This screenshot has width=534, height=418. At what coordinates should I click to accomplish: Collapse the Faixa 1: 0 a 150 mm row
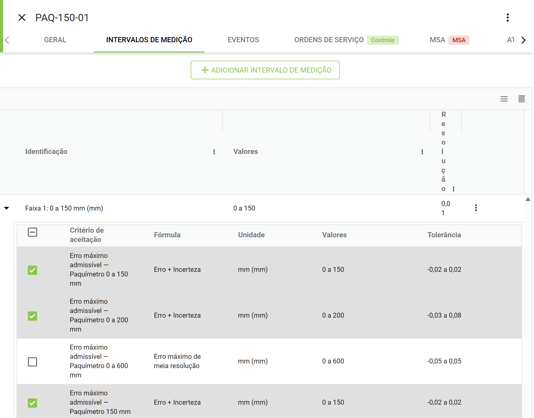[x=7, y=208]
